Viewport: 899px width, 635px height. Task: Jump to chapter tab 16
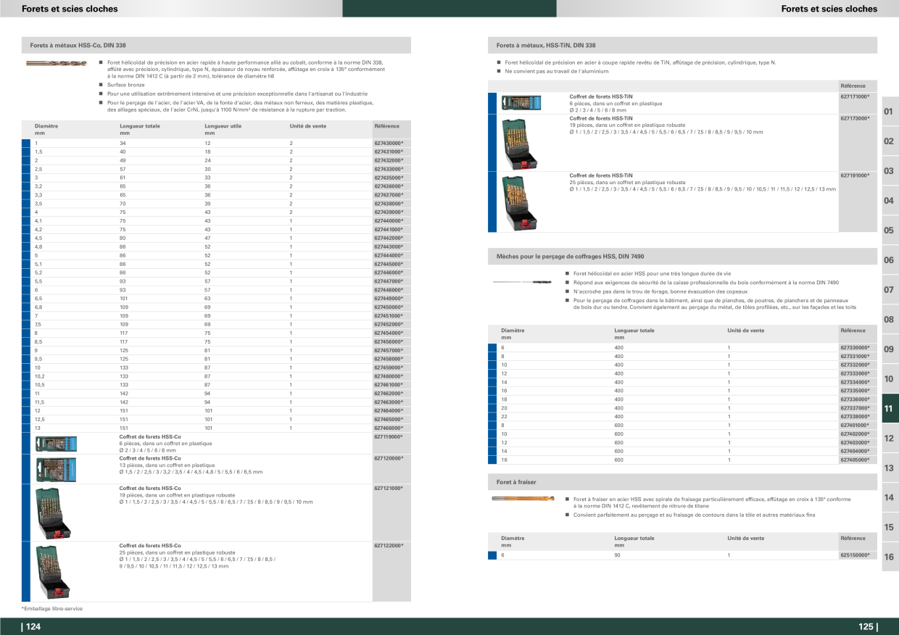point(890,557)
